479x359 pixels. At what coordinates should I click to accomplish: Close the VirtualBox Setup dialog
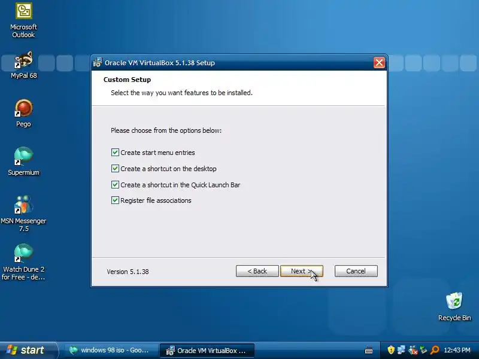379,63
